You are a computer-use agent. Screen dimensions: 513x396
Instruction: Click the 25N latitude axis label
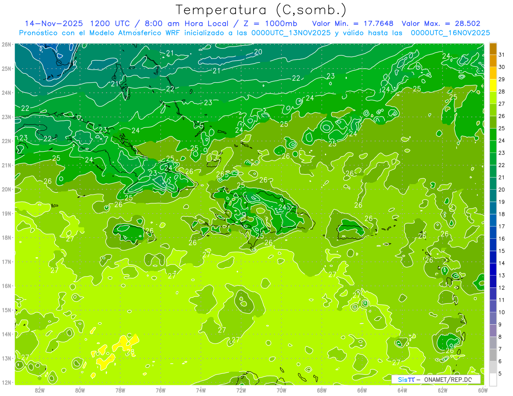[x=6, y=68]
